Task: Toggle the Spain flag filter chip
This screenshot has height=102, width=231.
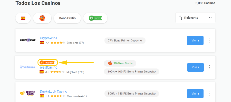Action: click(x=23, y=18)
